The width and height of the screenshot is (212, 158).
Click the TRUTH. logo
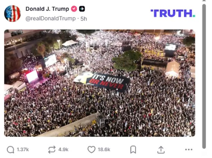173,13
